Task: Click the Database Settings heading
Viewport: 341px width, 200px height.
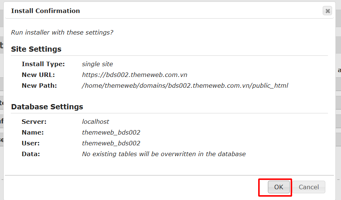Action: click(47, 107)
